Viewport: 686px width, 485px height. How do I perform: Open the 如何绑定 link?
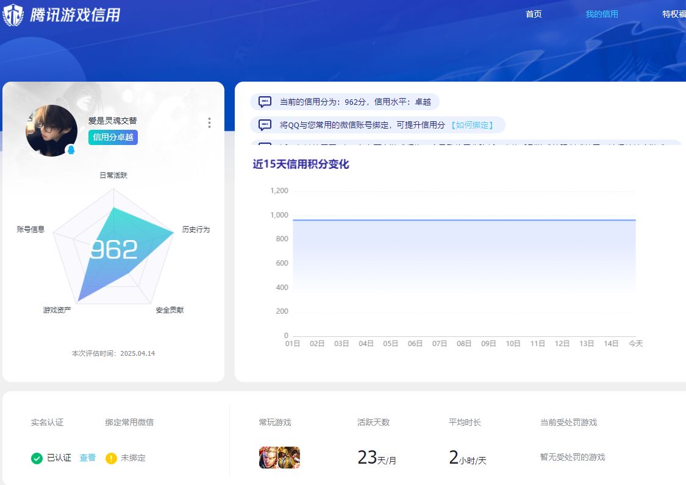(x=472, y=125)
